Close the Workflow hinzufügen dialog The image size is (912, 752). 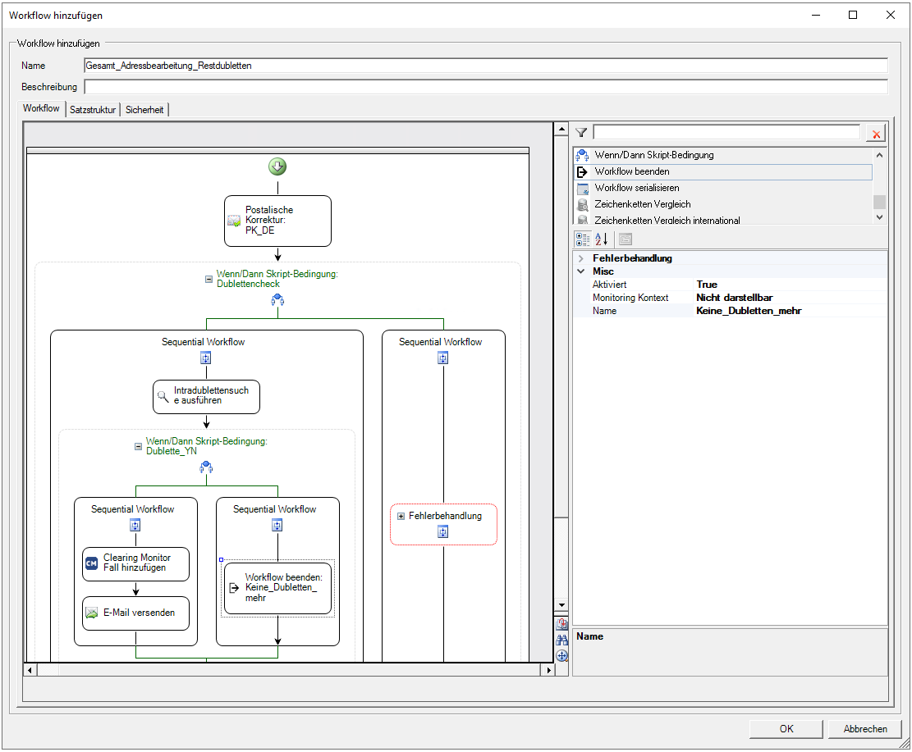890,15
